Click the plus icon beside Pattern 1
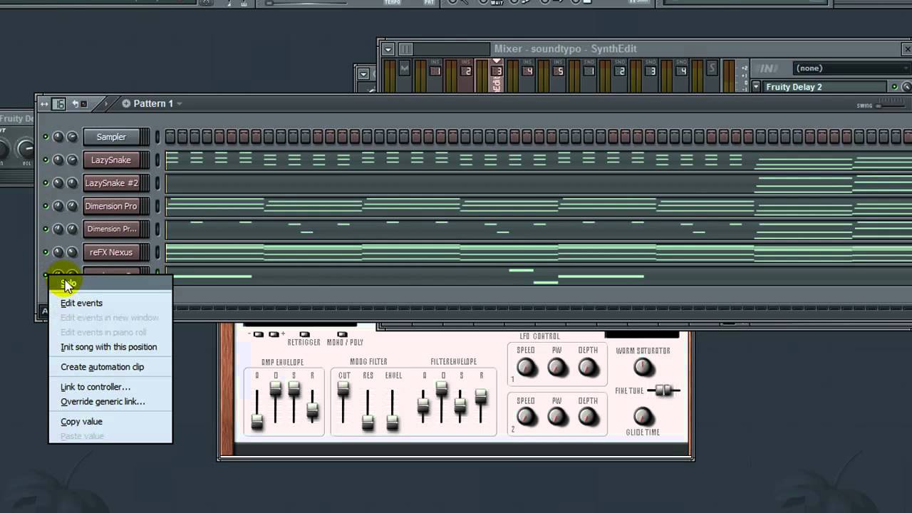Image resolution: width=912 pixels, height=513 pixels. click(126, 103)
